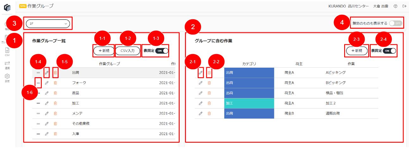Edit the Bピッキング work entry
The height and width of the screenshot is (149, 409).
pyautogui.click(x=201, y=83)
